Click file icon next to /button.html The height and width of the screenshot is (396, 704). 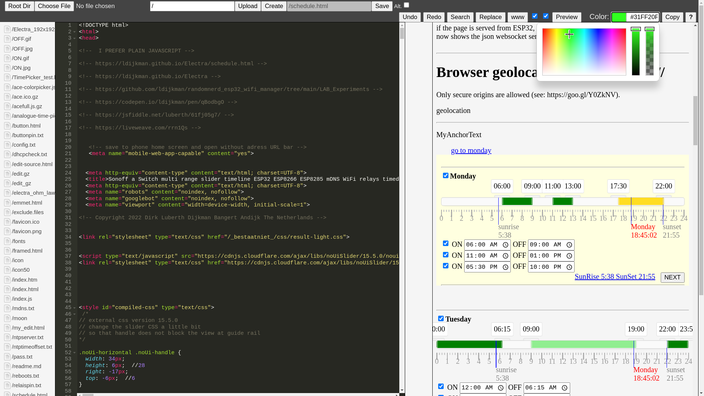coord(7,126)
